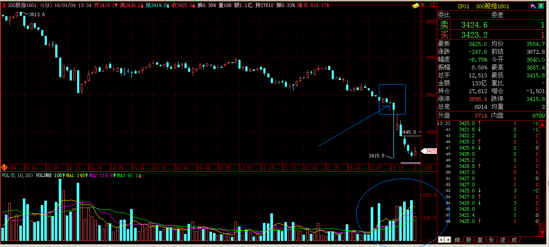Click the MA1:148 legend in volume panel

(76, 175)
